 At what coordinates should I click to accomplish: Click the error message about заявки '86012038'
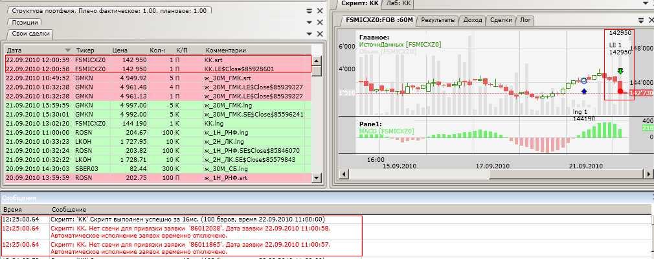point(190,232)
